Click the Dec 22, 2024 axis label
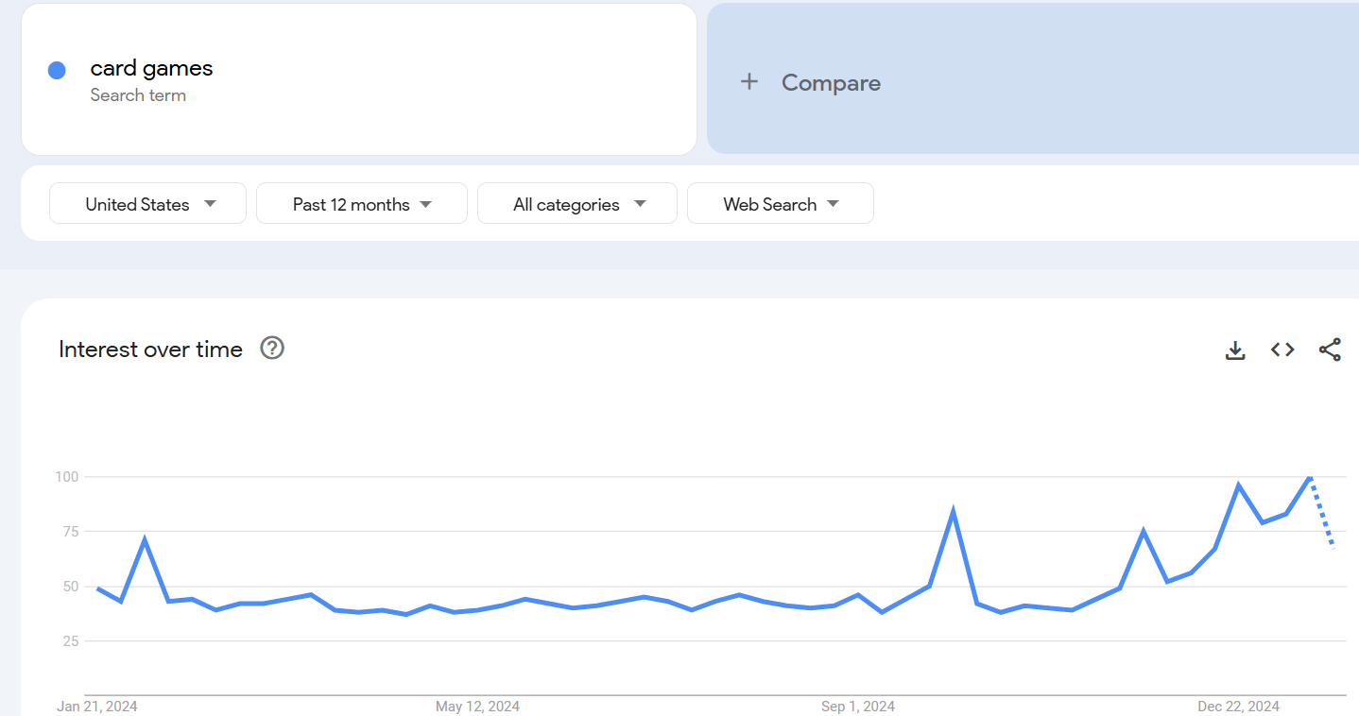 pos(1237,706)
